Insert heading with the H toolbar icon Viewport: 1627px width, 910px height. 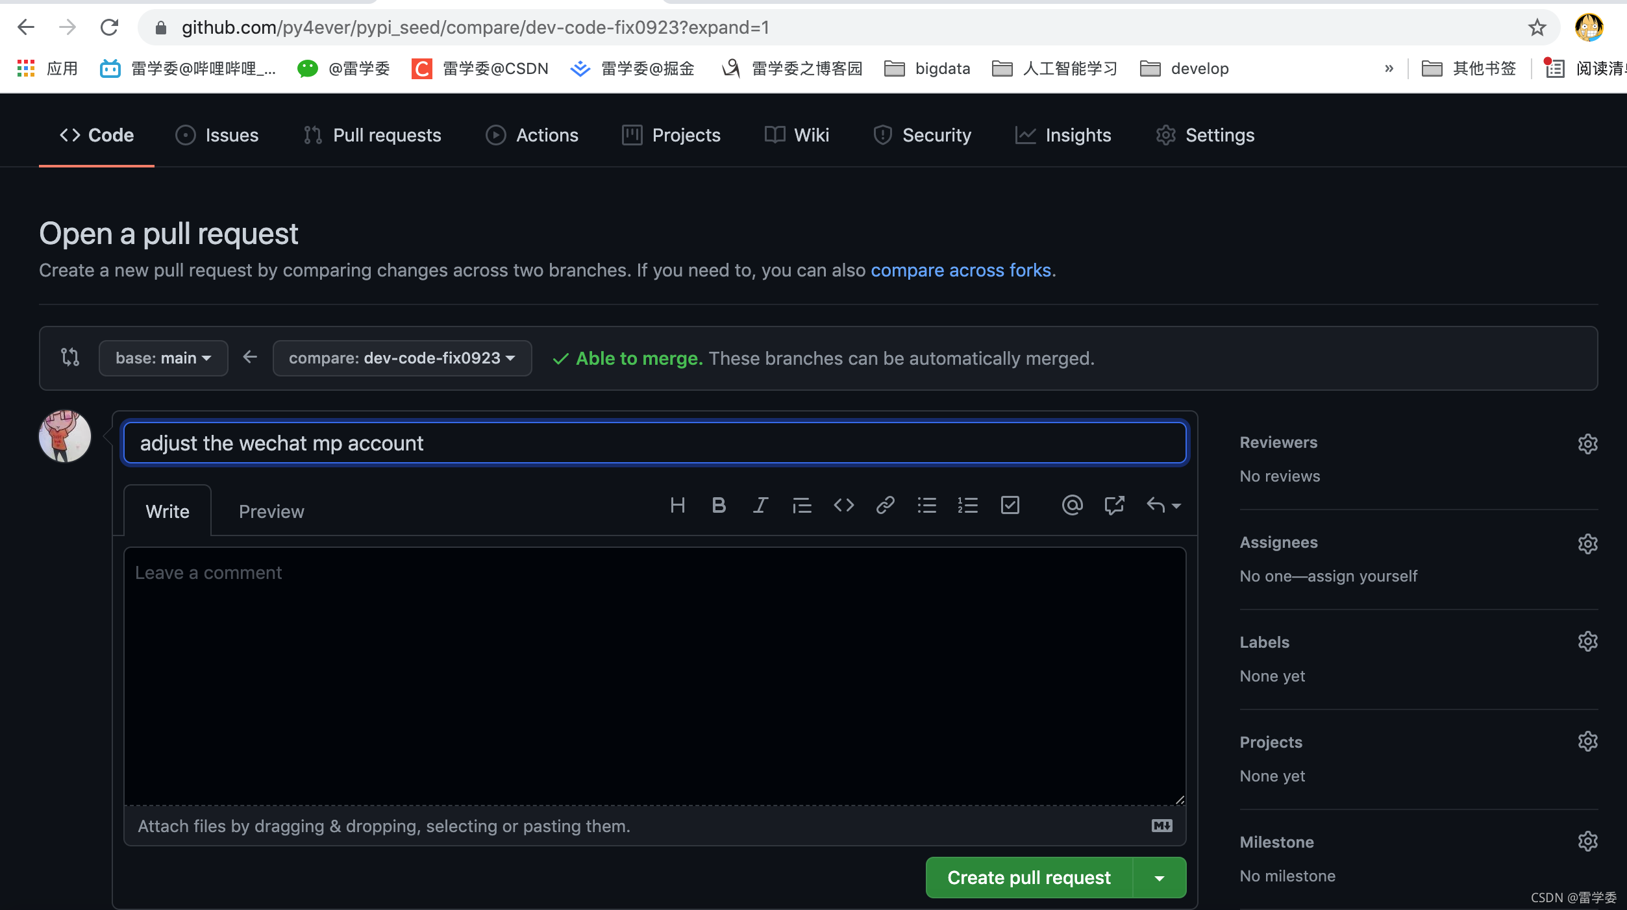click(x=677, y=505)
